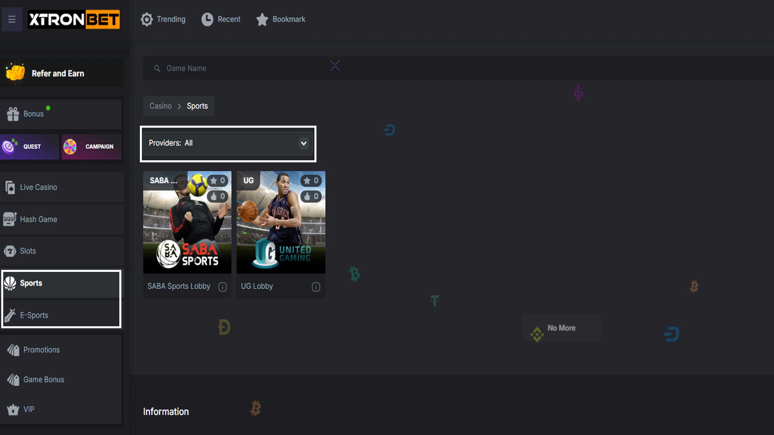Click the Game Name search field
This screenshot has height=435, width=774.
point(242,68)
